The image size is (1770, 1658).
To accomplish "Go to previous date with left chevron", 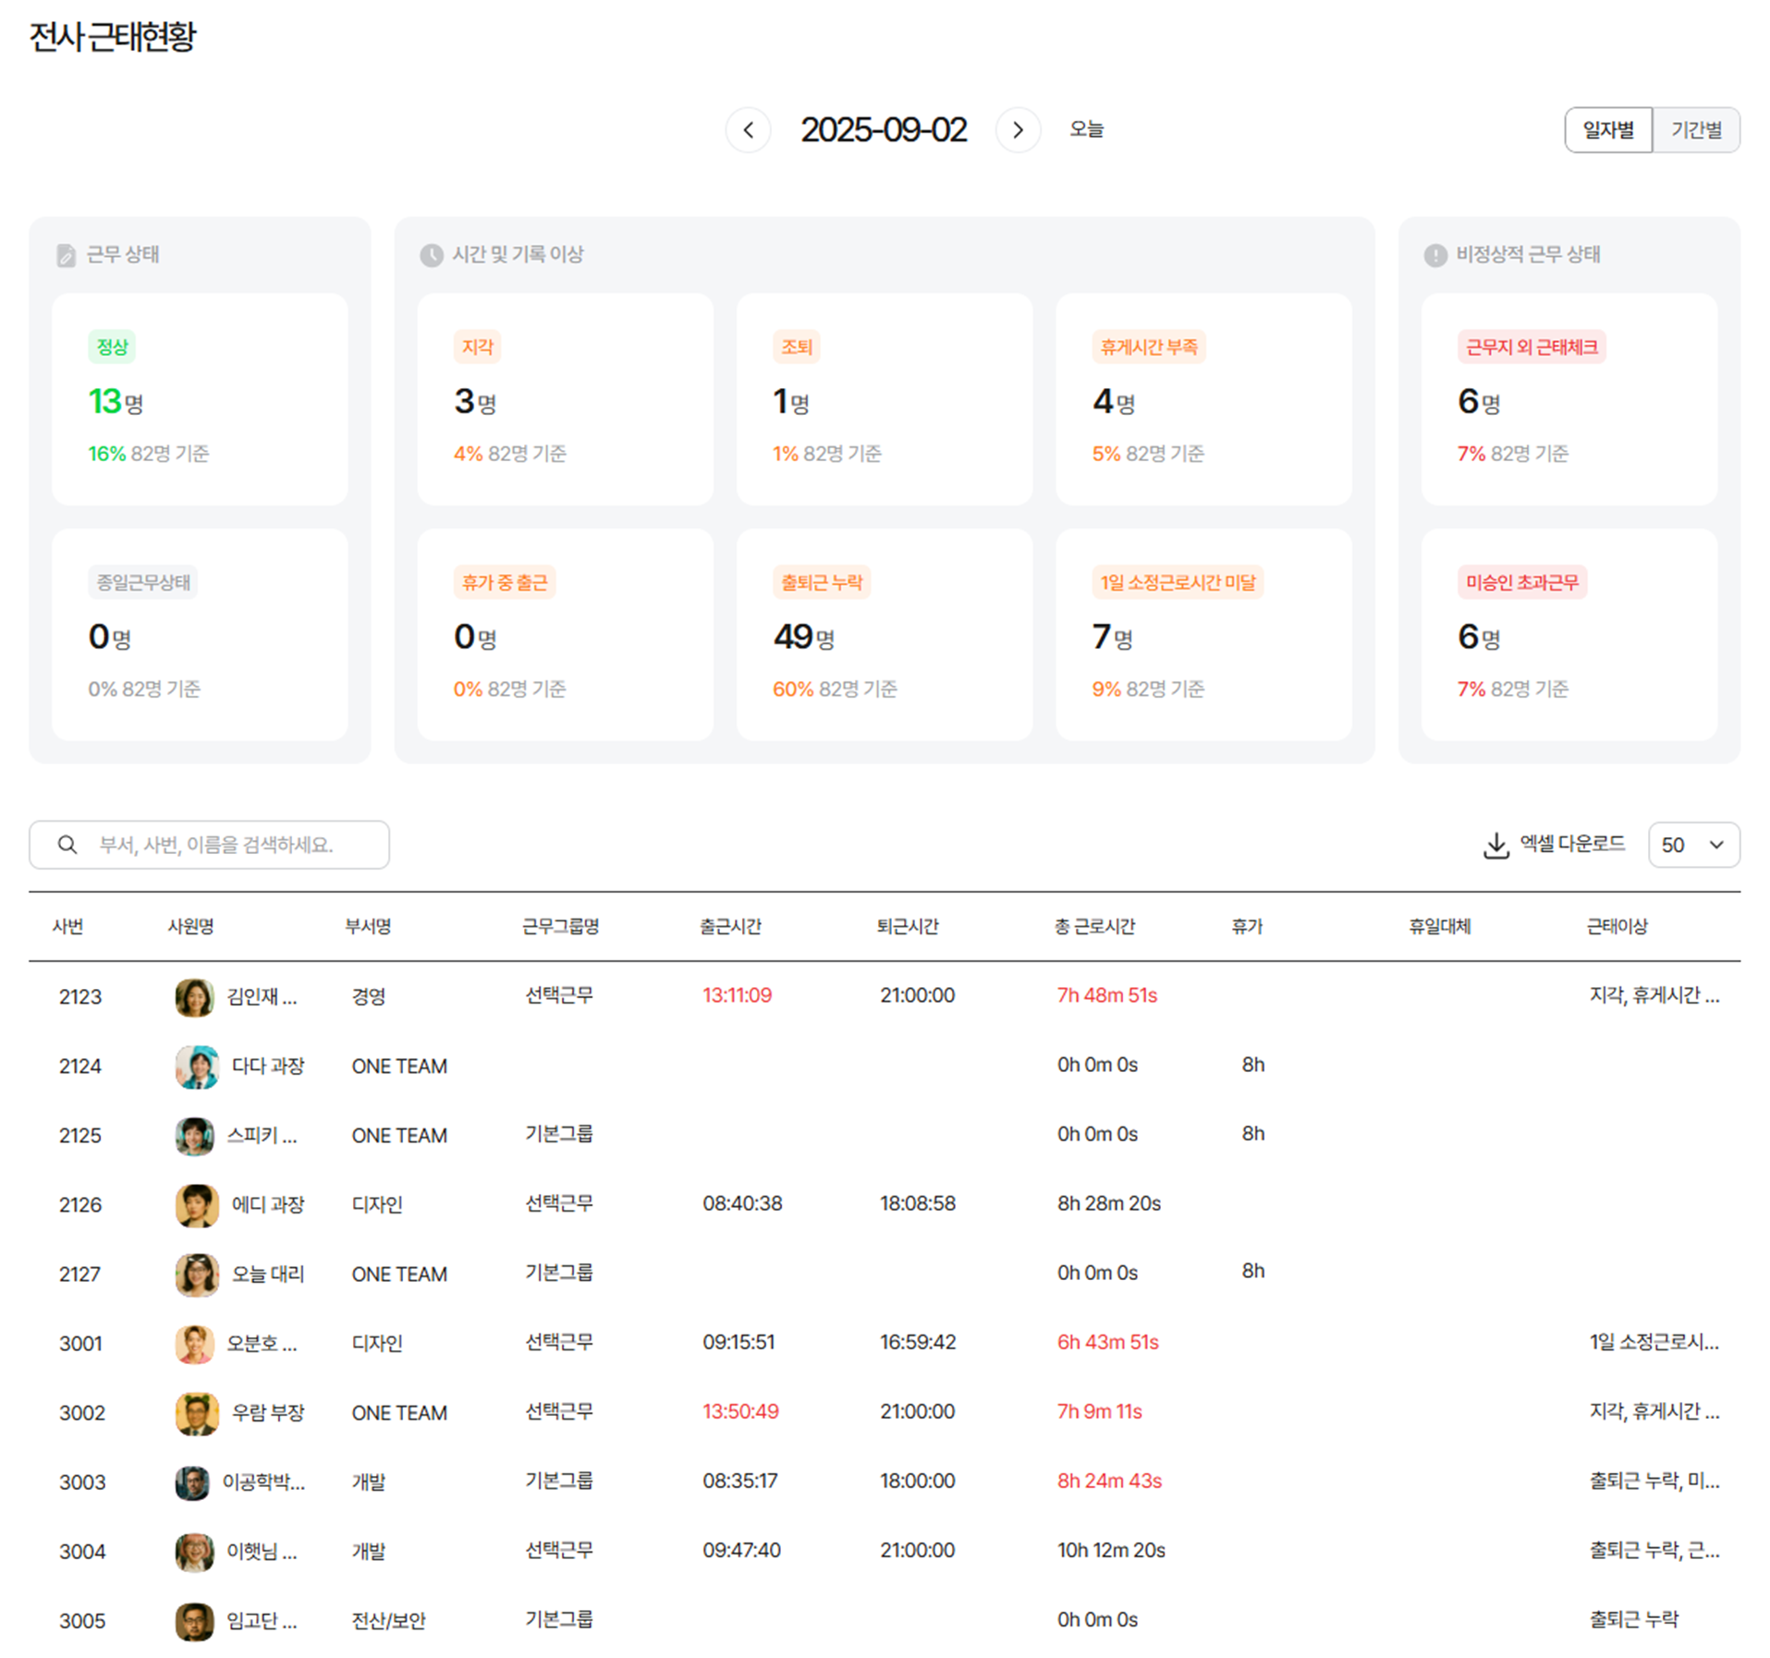I will pyautogui.click(x=748, y=130).
